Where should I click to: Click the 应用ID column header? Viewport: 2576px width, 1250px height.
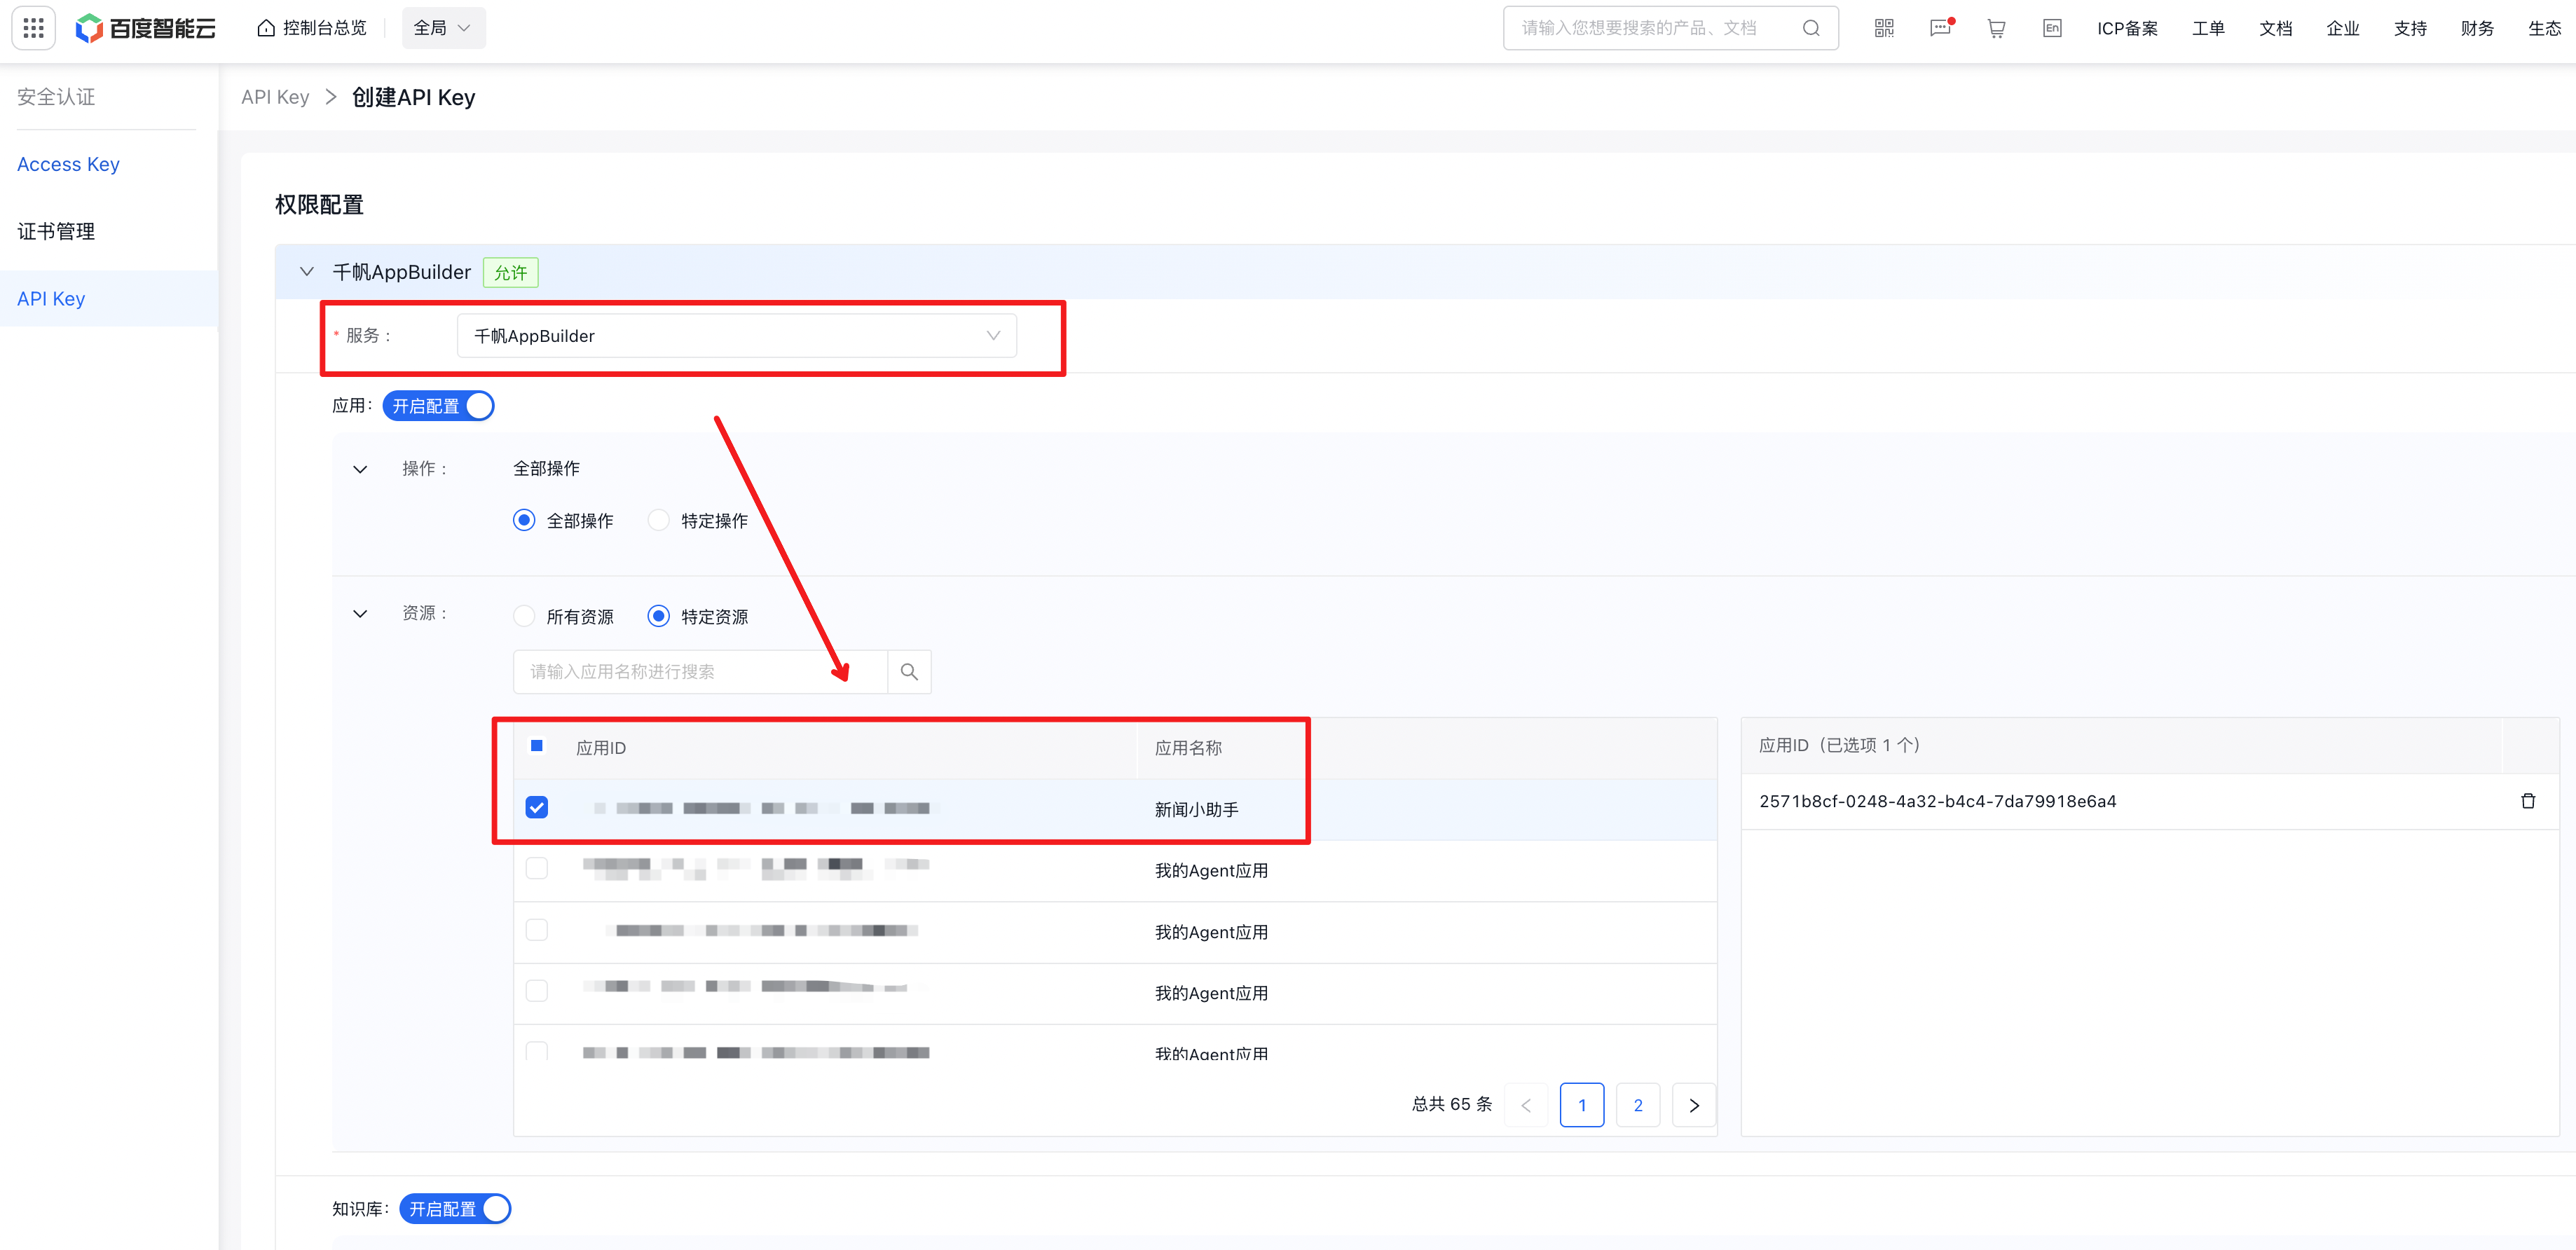(x=601, y=748)
